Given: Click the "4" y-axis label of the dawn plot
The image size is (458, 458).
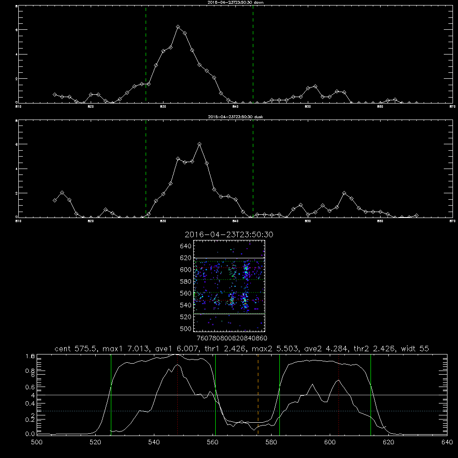Looking at the screenshot, I should tap(16, 55).
